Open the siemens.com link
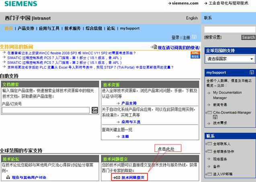The height and width of the screenshot is (182, 256). [x=185, y=3]
